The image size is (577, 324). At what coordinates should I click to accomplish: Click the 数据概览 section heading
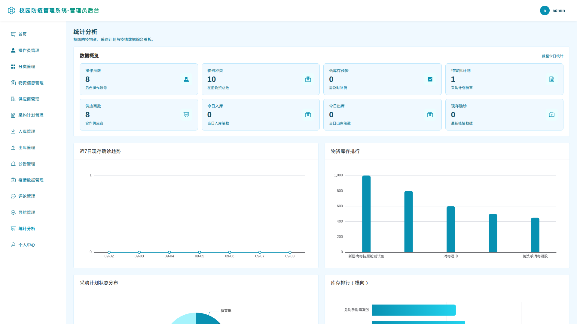pyautogui.click(x=89, y=56)
